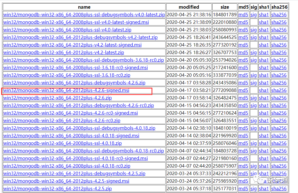Open sig link for debugsymbols-4.0.18-rc0.zip
This screenshot has height=193, width=298.
tap(254, 151)
